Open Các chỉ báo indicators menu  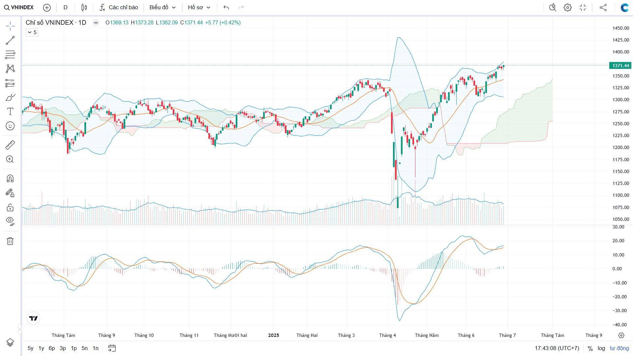(x=119, y=7)
